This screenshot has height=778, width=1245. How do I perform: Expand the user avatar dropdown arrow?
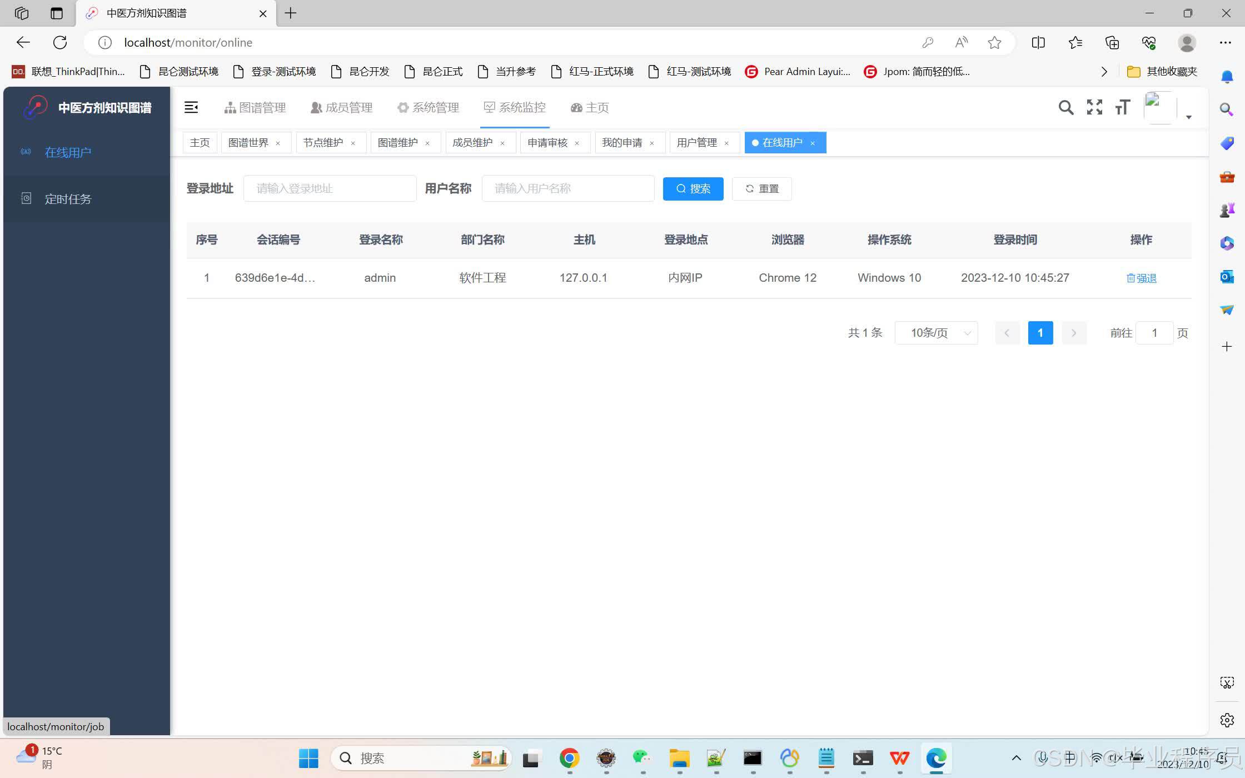(1188, 117)
